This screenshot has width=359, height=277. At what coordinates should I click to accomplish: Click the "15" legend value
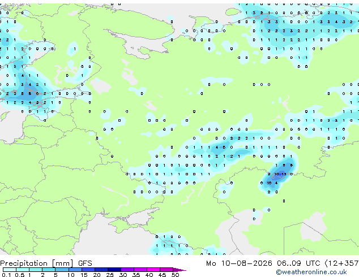click(84, 275)
